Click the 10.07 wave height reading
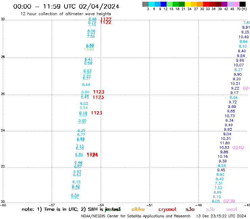This screenshot has width=250, height=219. [x=239, y=65]
